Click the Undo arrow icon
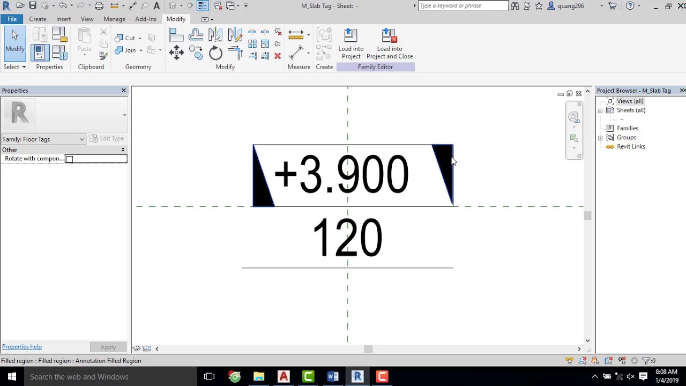 63,6
